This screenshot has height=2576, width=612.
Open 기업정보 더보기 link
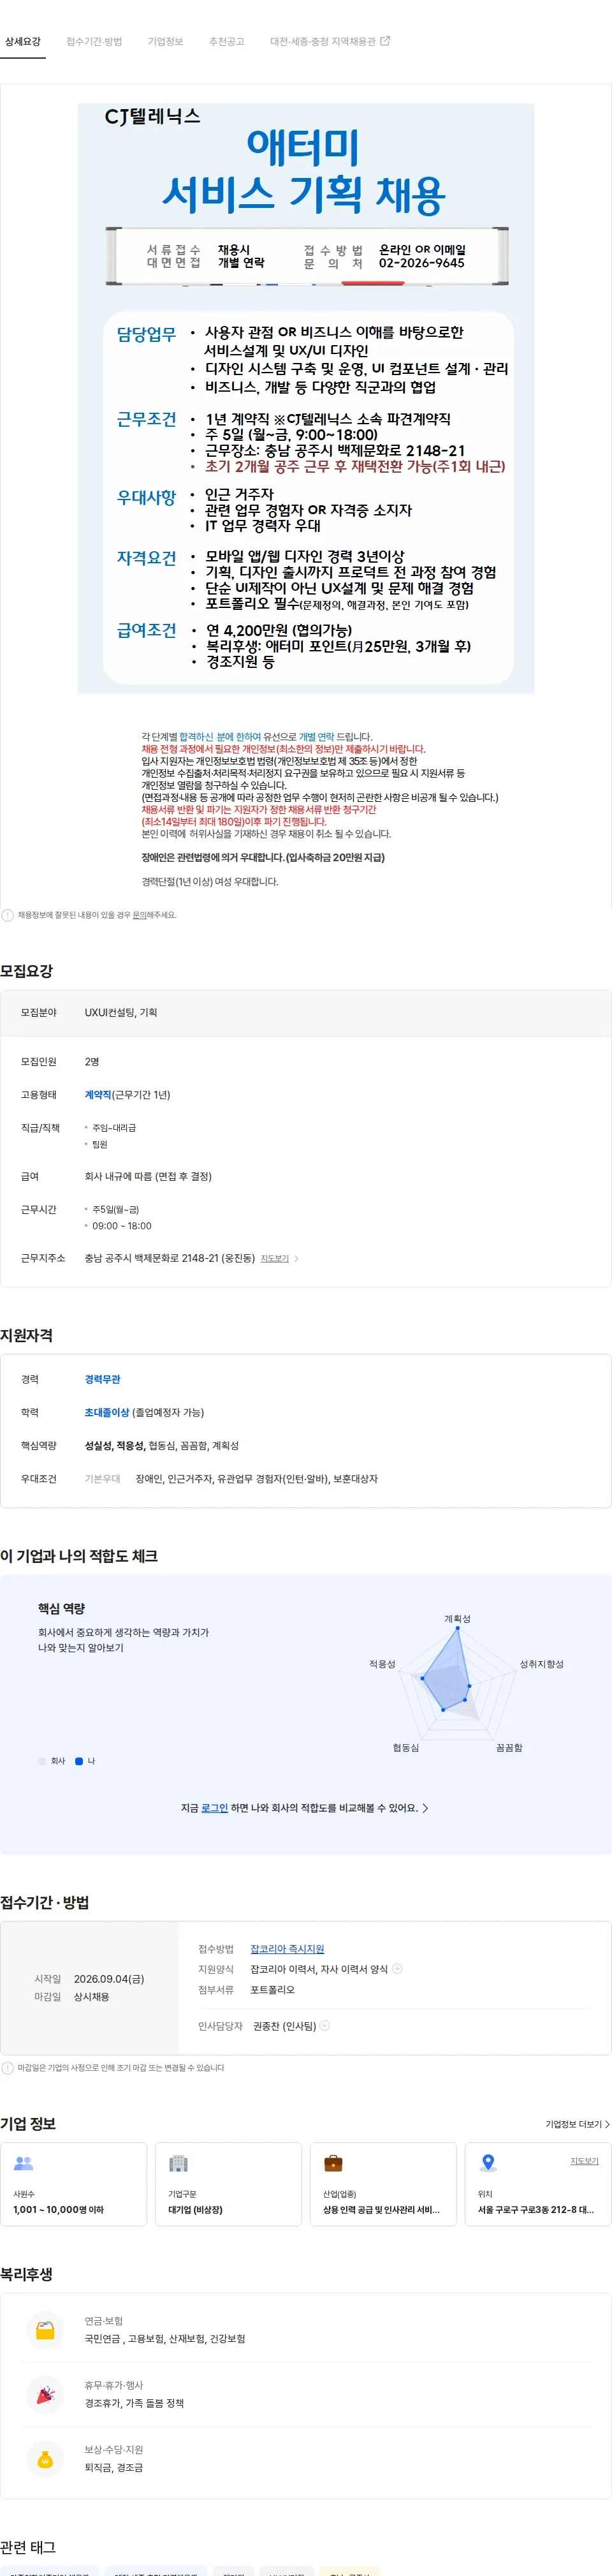(577, 2124)
